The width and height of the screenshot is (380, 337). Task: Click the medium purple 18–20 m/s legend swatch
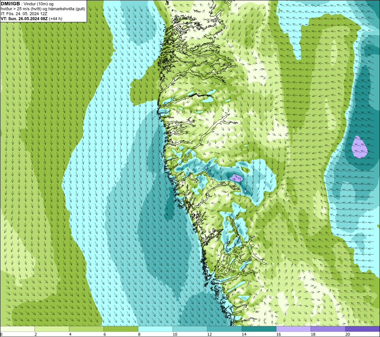328,329
